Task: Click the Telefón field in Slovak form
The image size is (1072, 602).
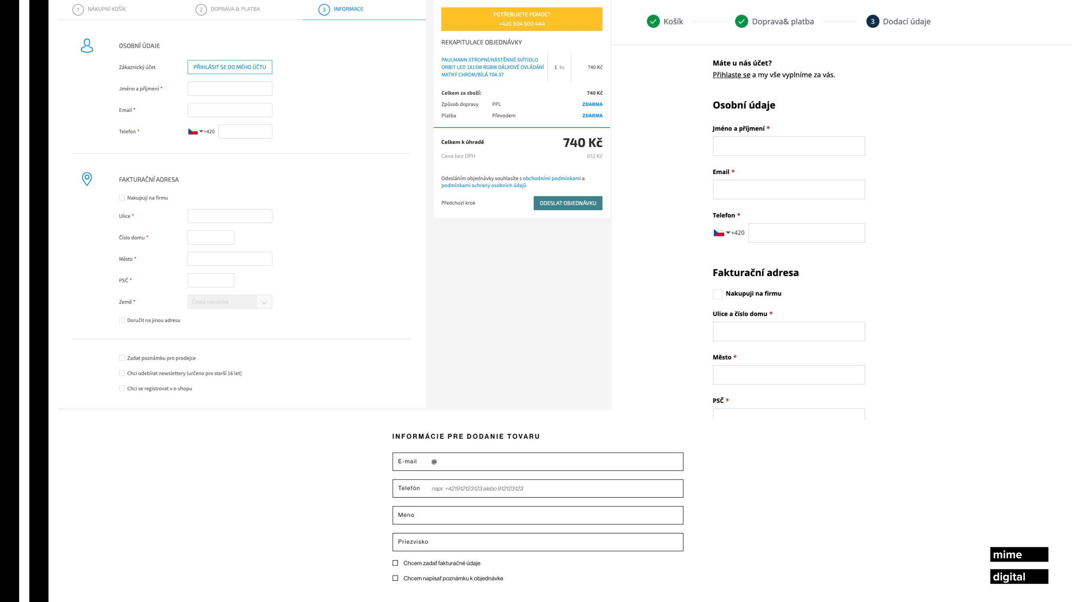Action: 538,488
